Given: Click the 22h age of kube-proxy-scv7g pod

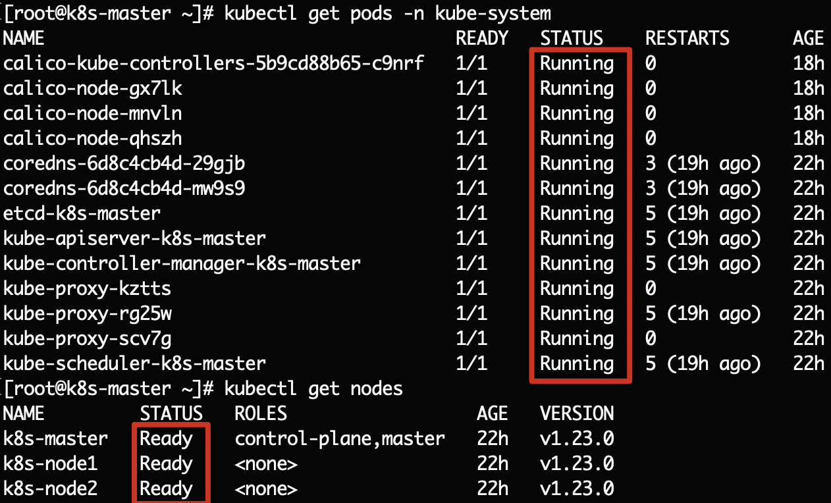Looking at the screenshot, I should coord(809,338).
